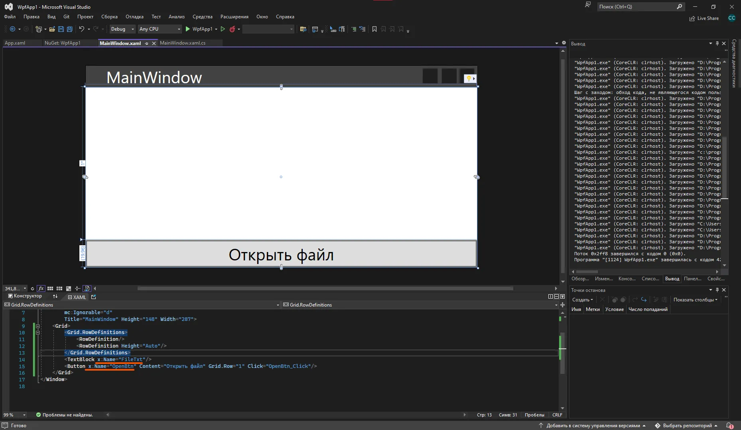Open the editor zoom 99 % dropdown
Image resolution: width=741 pixels, height=430 pixels.
pos(24,415)
